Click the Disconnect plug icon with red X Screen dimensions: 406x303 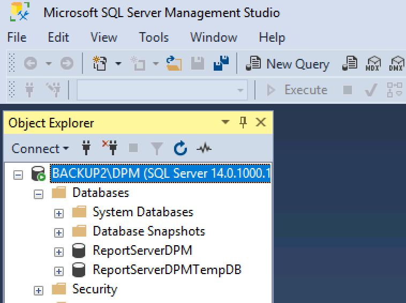110,148
